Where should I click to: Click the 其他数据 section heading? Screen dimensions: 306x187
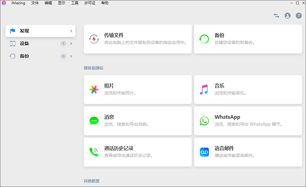pyautogui.click(x=91, y=181)
